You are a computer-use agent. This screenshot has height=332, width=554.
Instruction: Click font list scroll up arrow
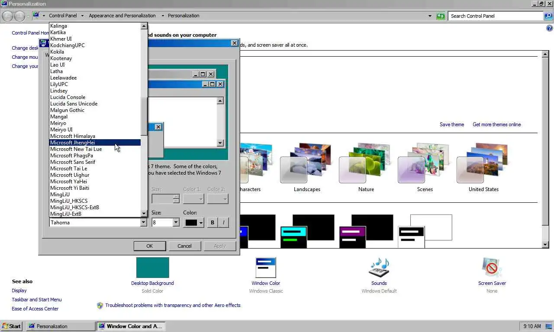click(x=144, y=26)
